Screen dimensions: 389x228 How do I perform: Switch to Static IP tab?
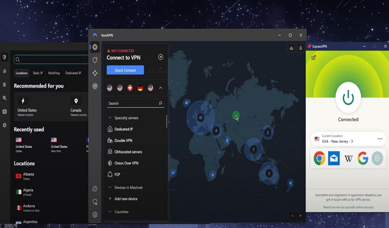tap(38, 73)
